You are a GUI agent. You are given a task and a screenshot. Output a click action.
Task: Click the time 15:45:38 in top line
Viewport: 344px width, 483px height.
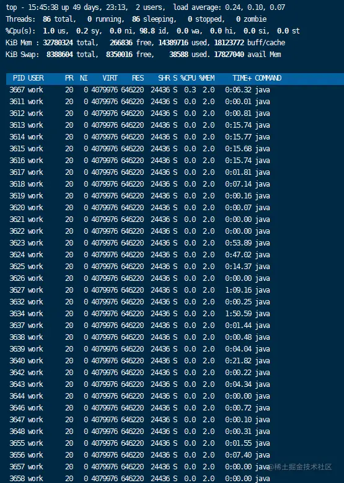[x=43, y=7]
